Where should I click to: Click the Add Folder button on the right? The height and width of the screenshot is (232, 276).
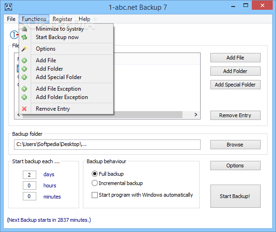(236, 71)
